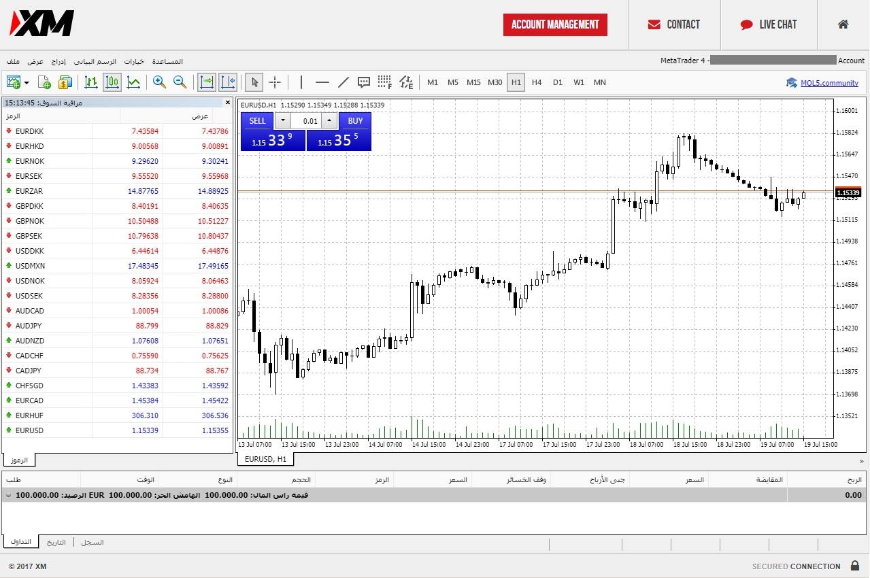Select the USDMXN symbol row

117,266
